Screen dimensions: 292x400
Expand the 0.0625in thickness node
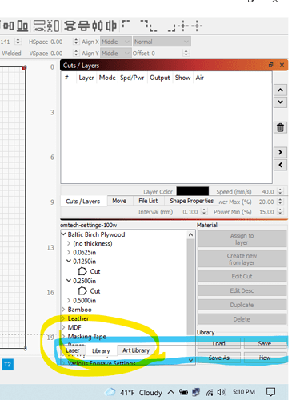[69, 252]
